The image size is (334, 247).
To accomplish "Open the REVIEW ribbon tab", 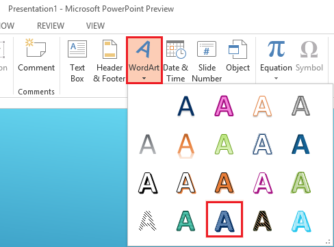I will (51, 26).
